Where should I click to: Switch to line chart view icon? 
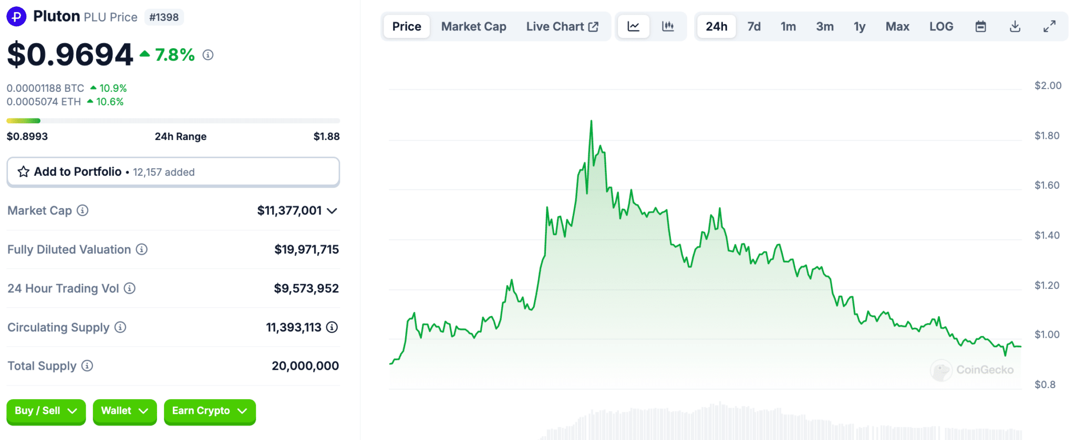634,26
